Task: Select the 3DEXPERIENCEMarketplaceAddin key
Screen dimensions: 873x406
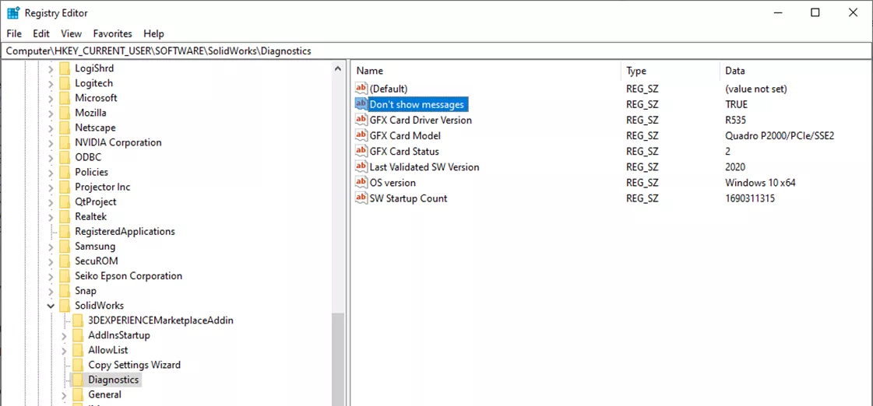Action: (x=160, y=320)
